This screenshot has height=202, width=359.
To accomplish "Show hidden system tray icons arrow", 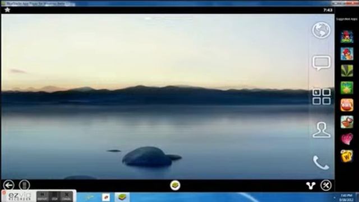I will pyautogui.click(x=334, y=198).
